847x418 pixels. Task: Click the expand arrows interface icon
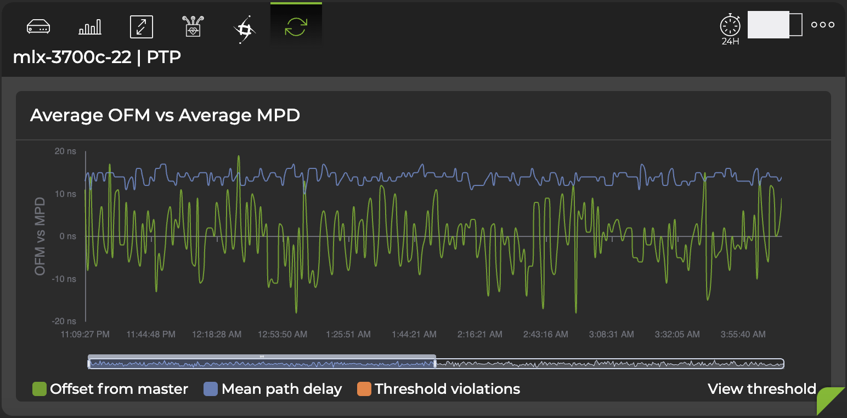142,26
